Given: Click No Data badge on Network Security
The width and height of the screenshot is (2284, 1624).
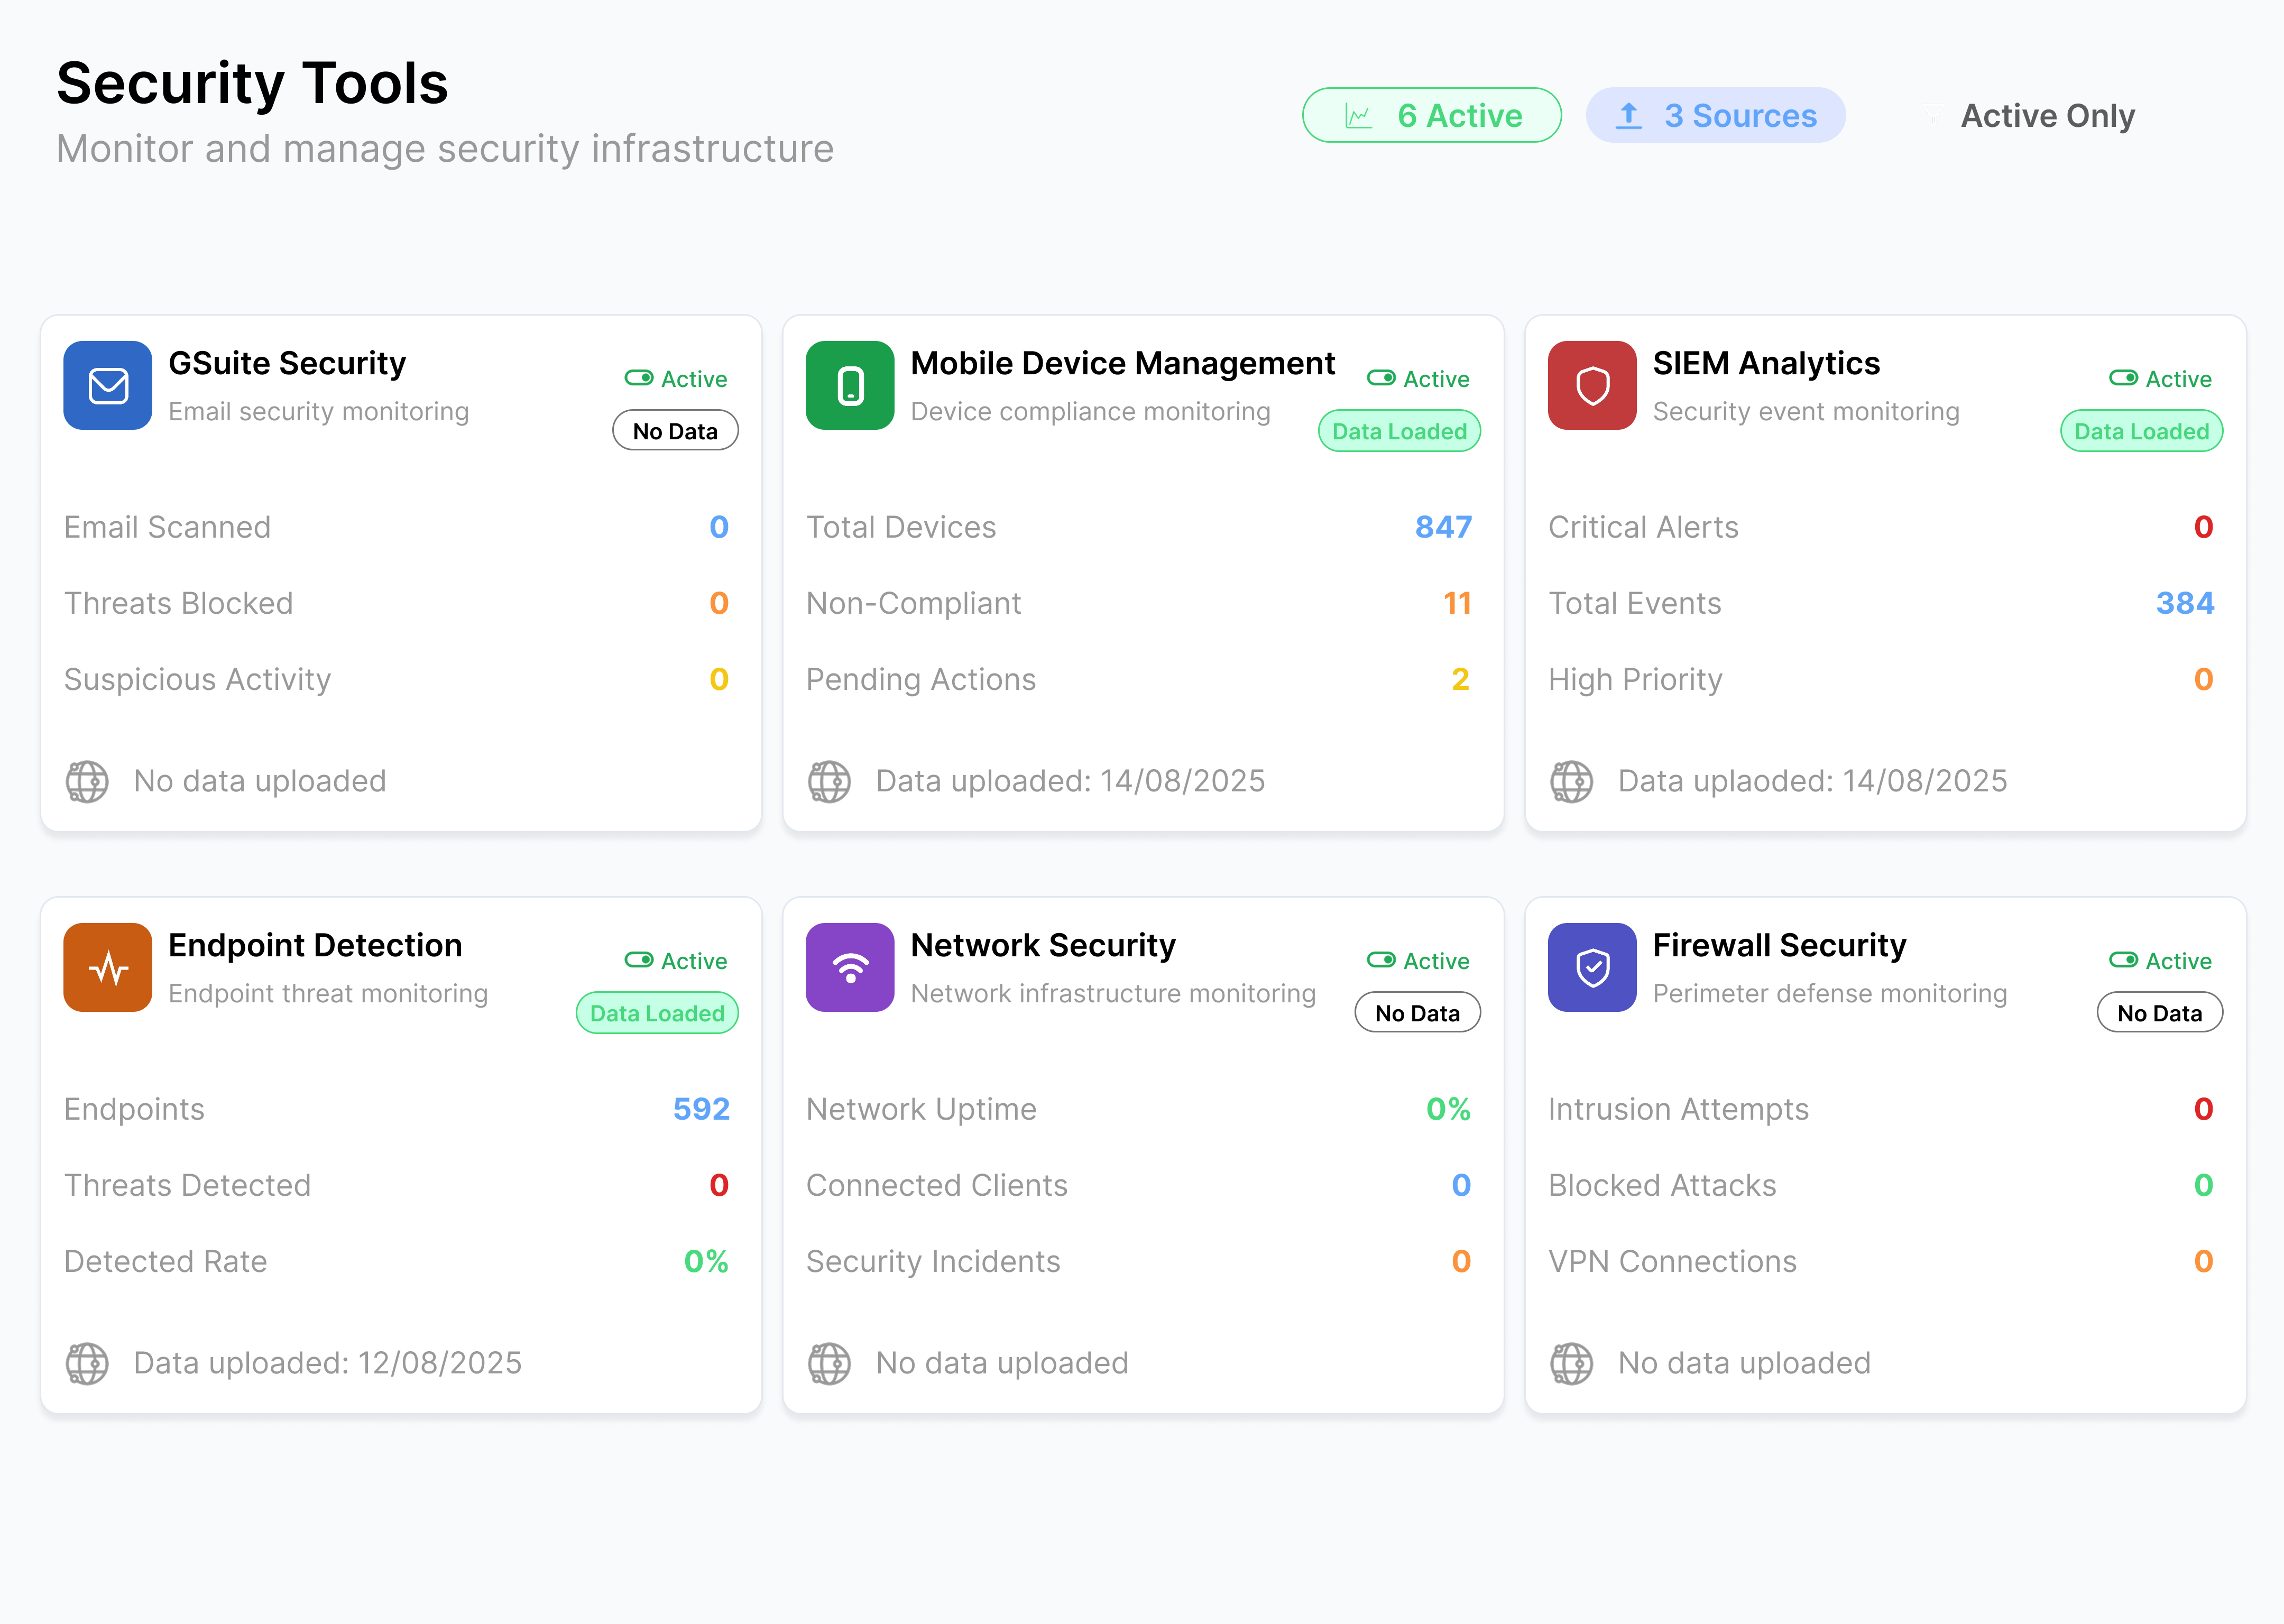Looking at the screenshot, I should [1417, 1013].
